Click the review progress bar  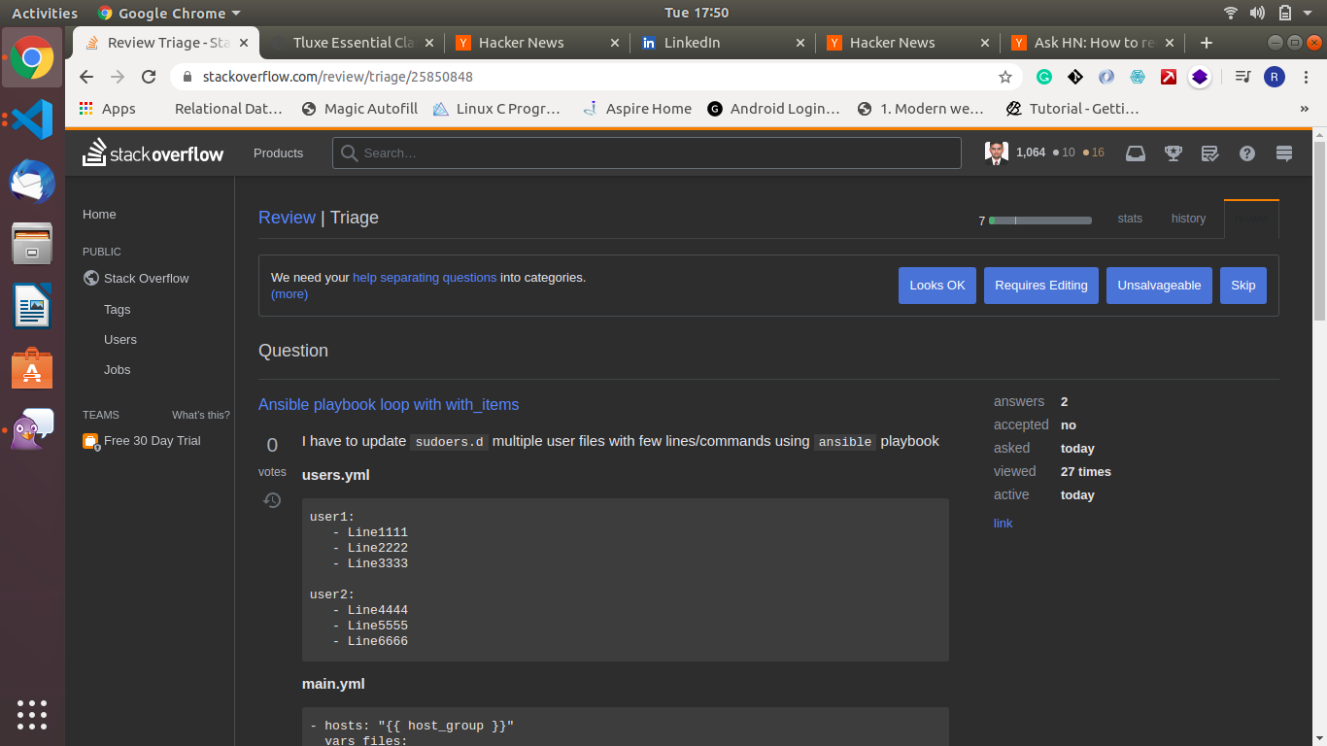pos(1040,220)
